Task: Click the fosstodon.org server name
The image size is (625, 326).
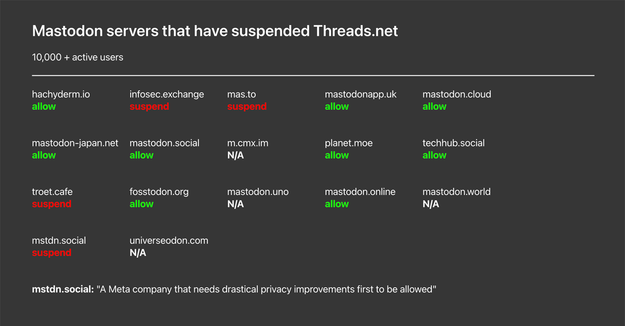Action: 159,192
